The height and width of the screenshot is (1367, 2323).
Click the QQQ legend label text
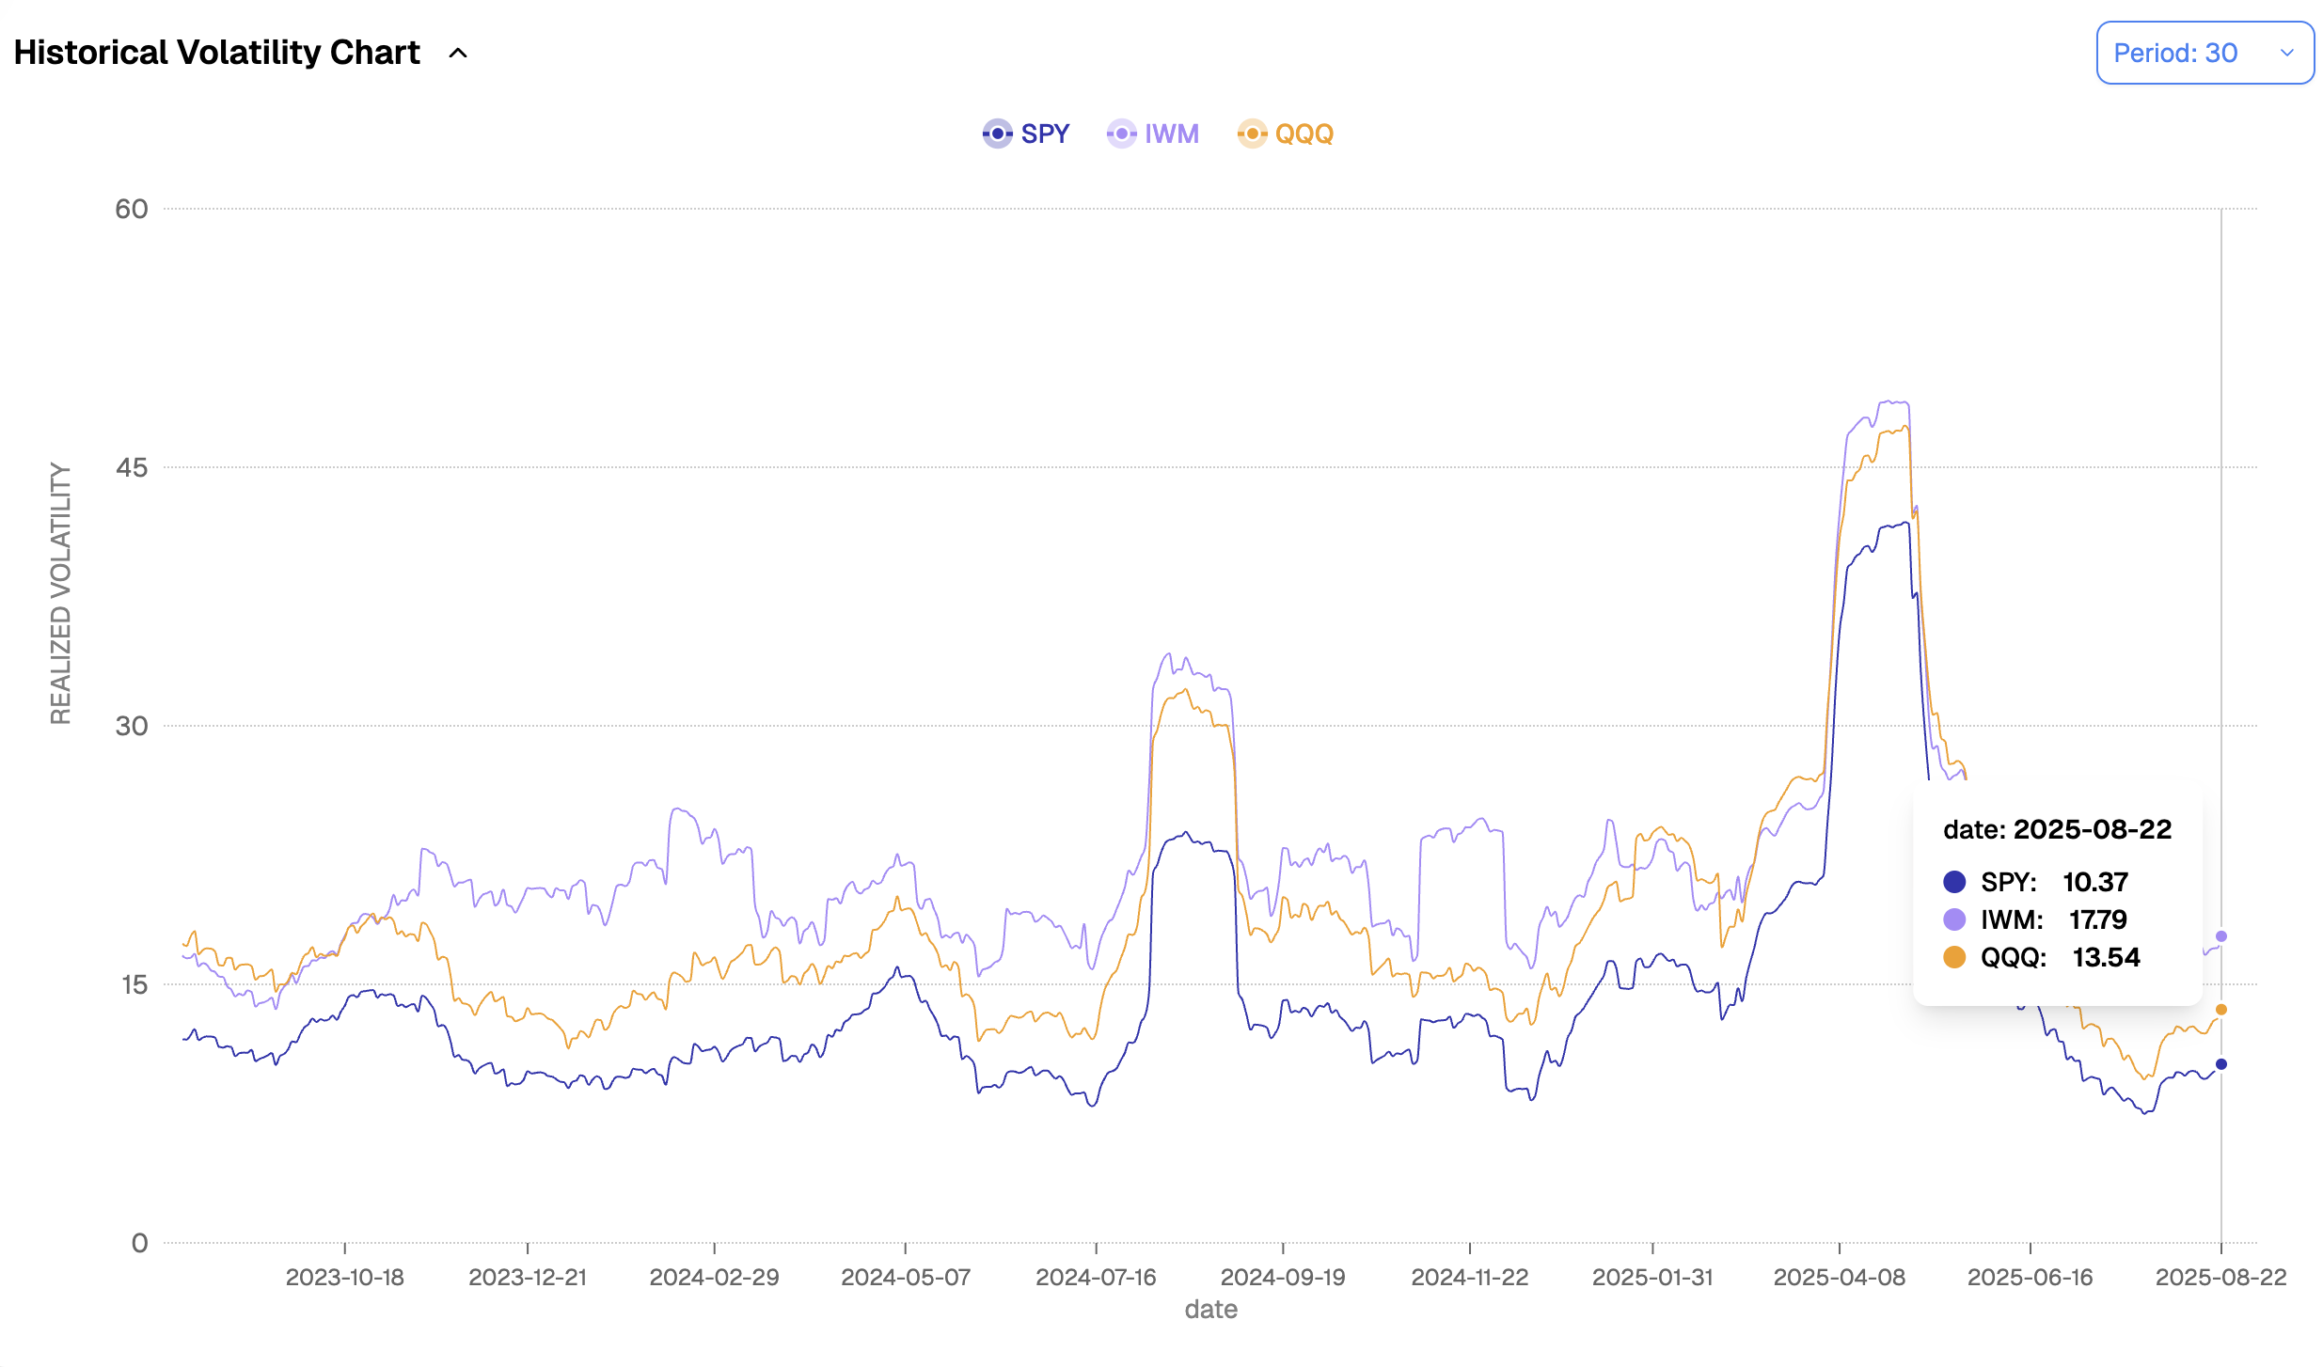1304,134
